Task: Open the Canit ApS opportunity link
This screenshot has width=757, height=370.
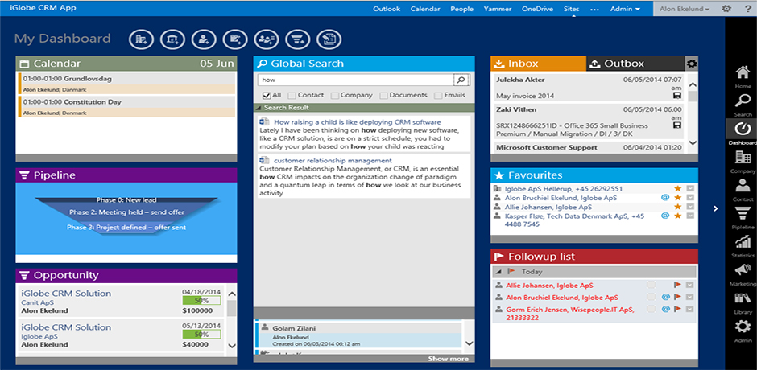Action: [38, 302]
